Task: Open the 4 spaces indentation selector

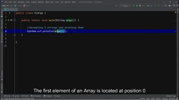Action: coord(165,99)
